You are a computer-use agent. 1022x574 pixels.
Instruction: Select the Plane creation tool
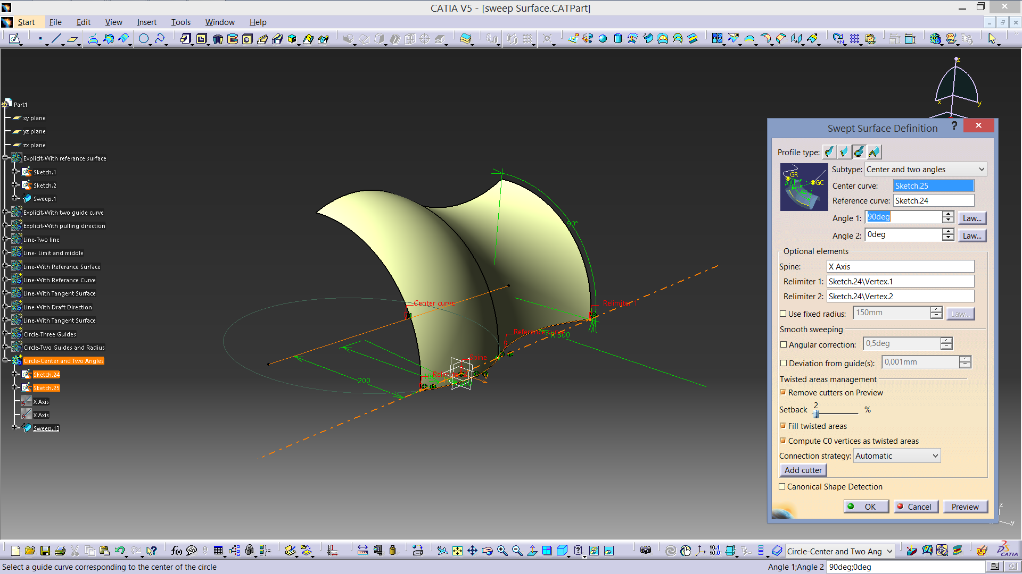point(72,39)
